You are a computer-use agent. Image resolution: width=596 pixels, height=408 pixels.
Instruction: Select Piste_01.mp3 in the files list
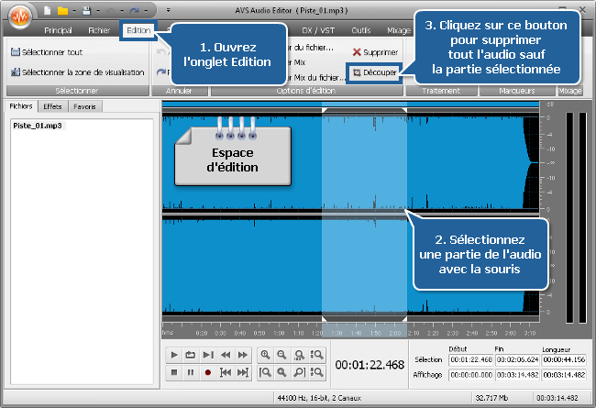coord(38,126)
